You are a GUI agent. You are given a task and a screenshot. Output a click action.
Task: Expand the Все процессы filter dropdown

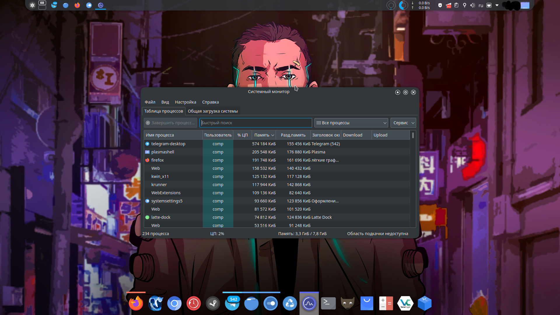coord(351,123)
